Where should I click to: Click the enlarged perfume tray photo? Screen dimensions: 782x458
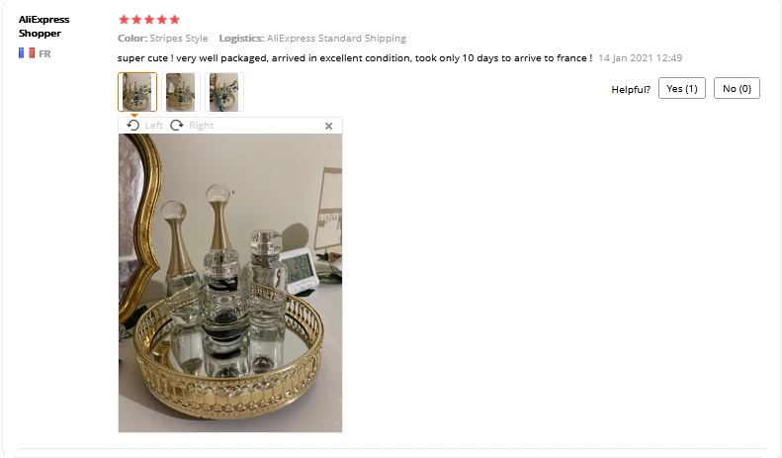pyautogui.click(x=230, y=283)
